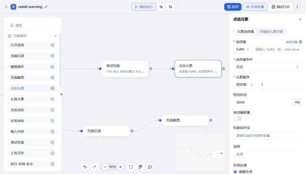This screenshot has width=306, height=174.
Task: Switch to the 存储的元素对象 tab
Action: click(271, 32)
